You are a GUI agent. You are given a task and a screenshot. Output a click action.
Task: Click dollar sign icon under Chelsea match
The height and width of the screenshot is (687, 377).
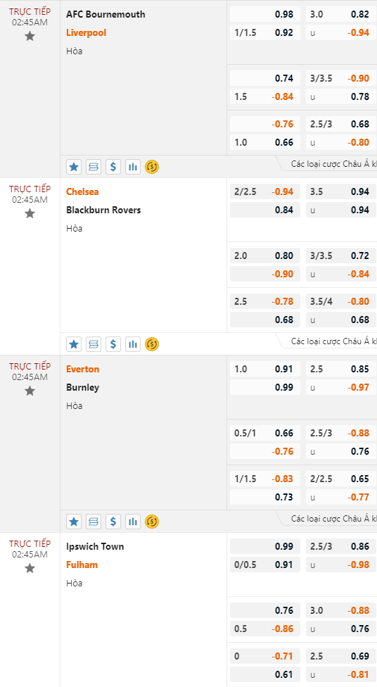113,344
